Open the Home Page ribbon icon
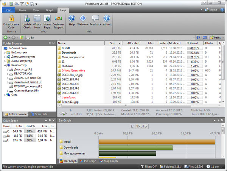Viewport: 227px width, 171px height. [47, 18]
